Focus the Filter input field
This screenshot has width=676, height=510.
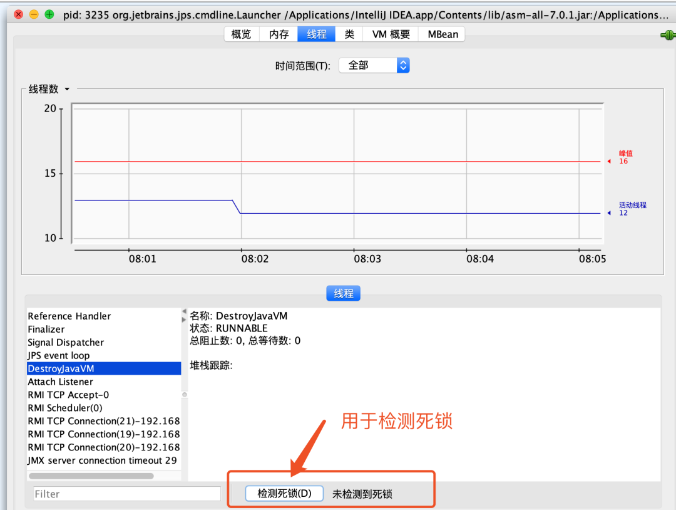click(127, 494)
